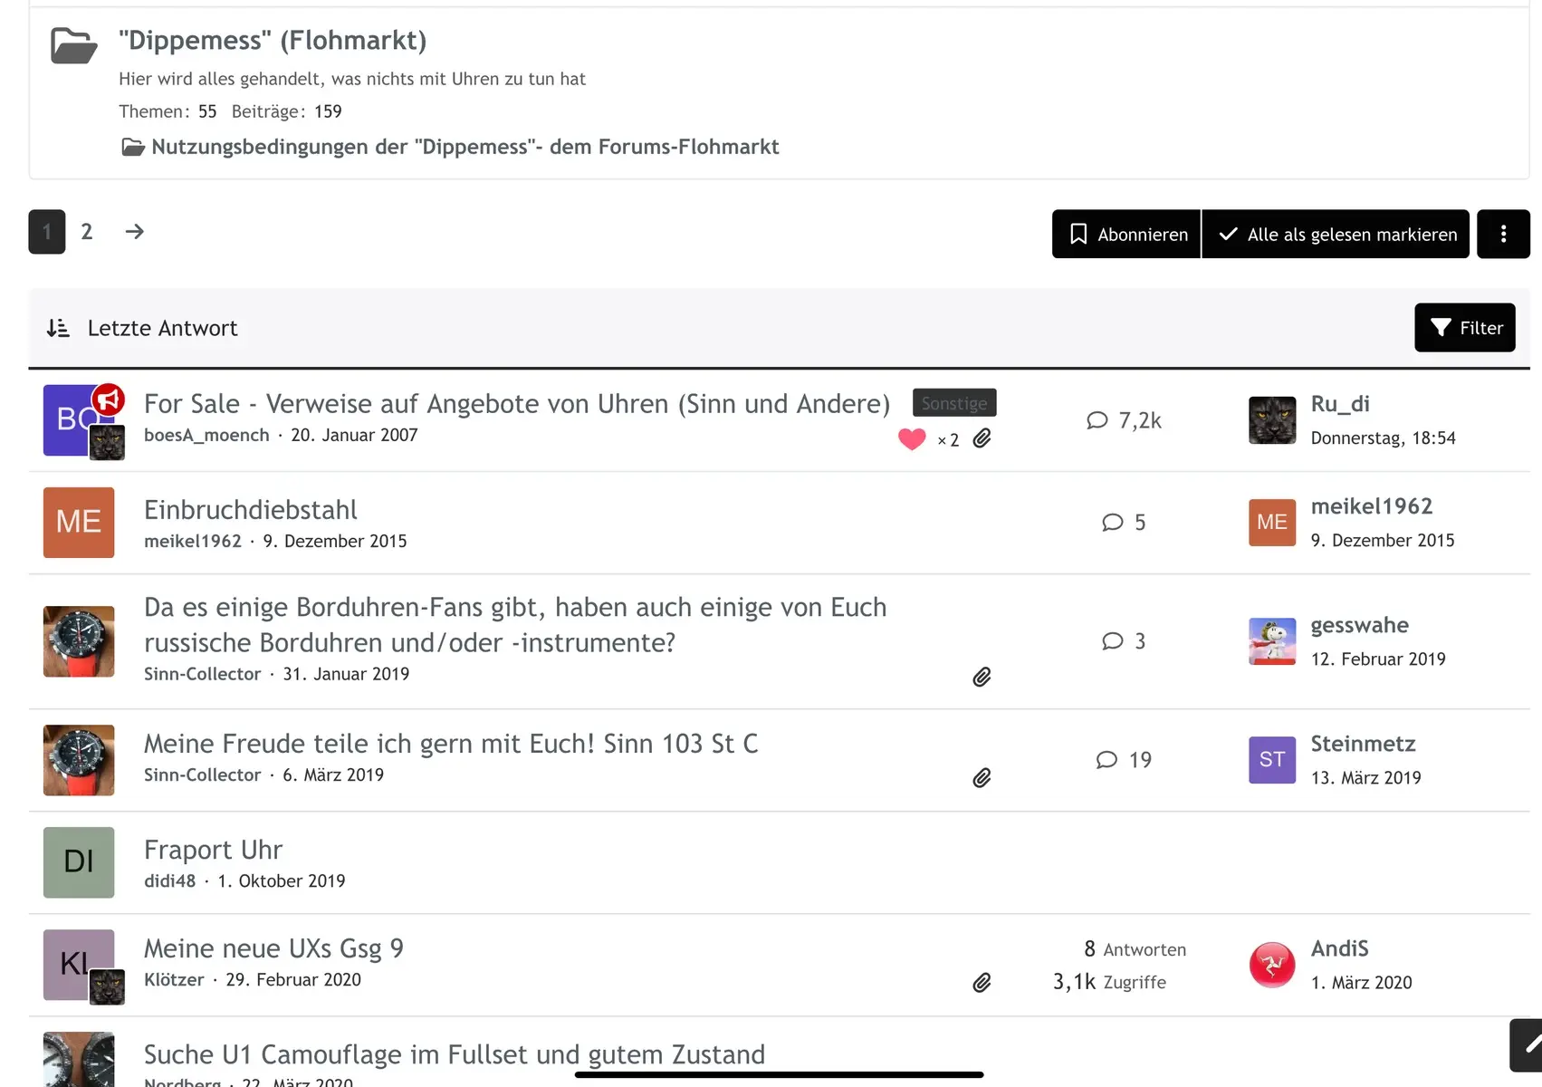Click the sort order icon beside Letzte Antwort
The height and width of the screenshot is (1087, 1542).
58,328
